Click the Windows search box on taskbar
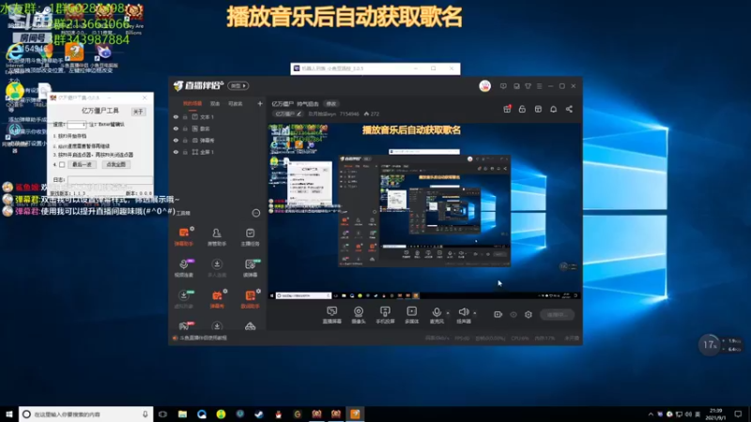This screenshot has height=422, width=751. (85, 414)
